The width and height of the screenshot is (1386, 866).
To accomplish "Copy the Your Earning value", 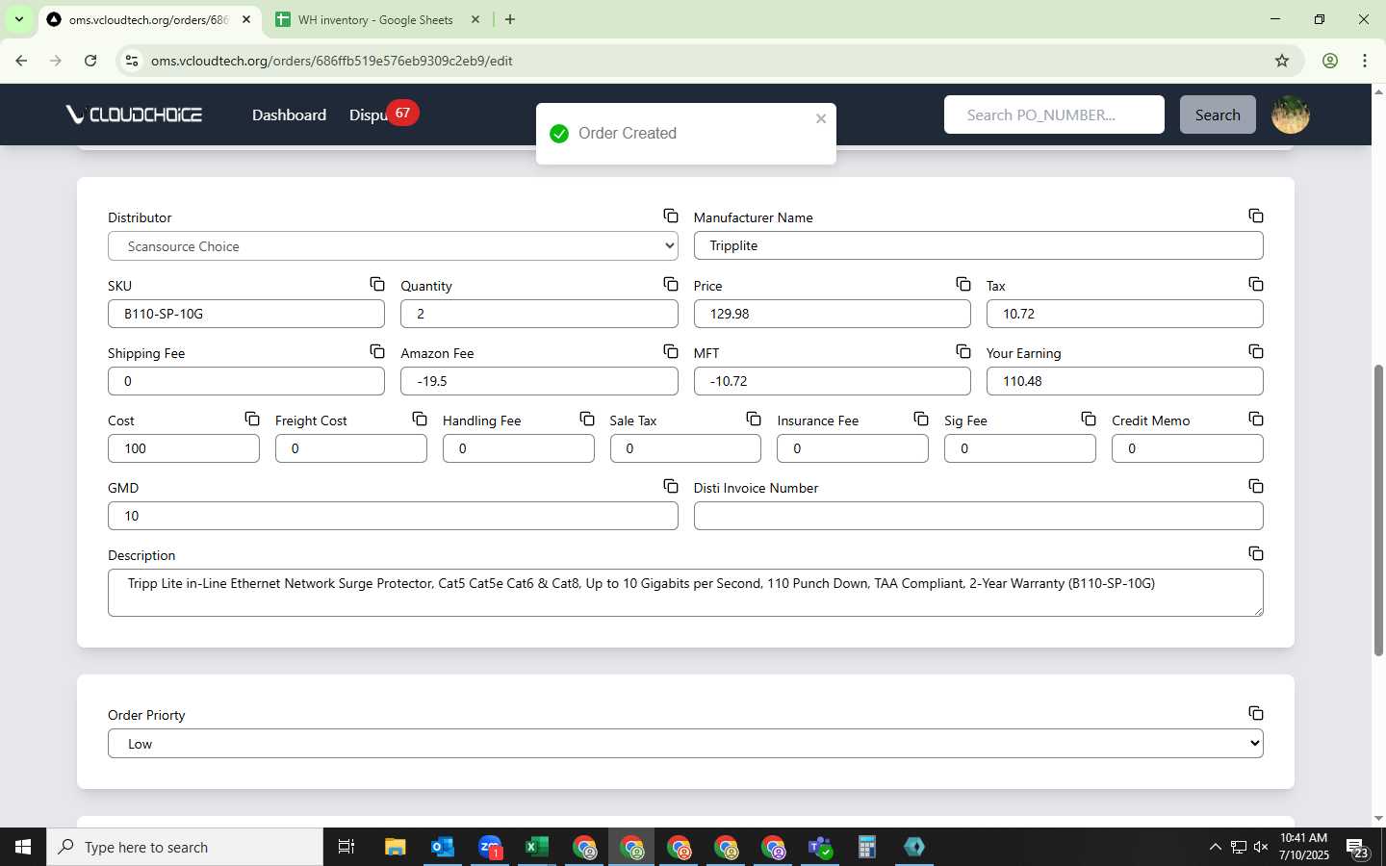I will [1256, 351].
